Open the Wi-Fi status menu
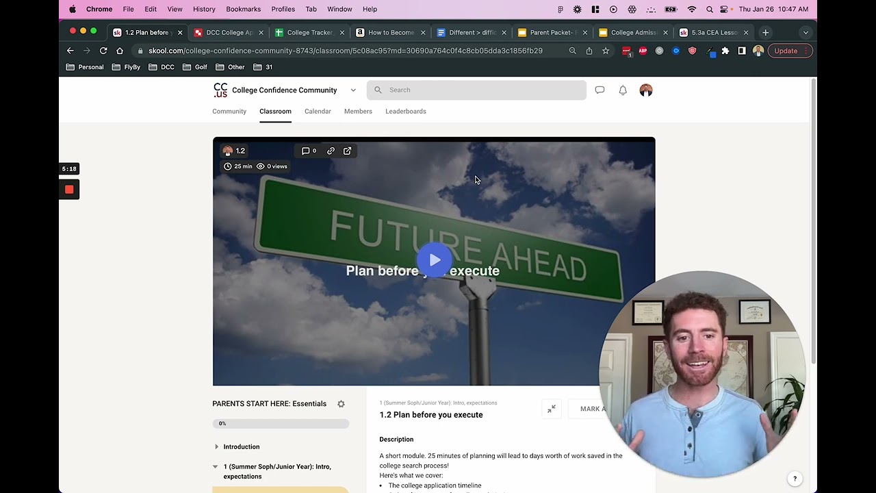876x493 pixels. click(x=692, y=9)
